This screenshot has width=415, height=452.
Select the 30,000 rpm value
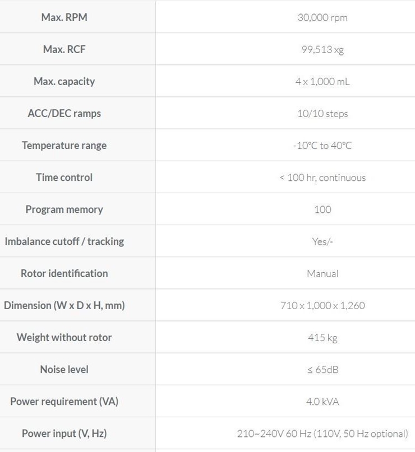[322, 17]
